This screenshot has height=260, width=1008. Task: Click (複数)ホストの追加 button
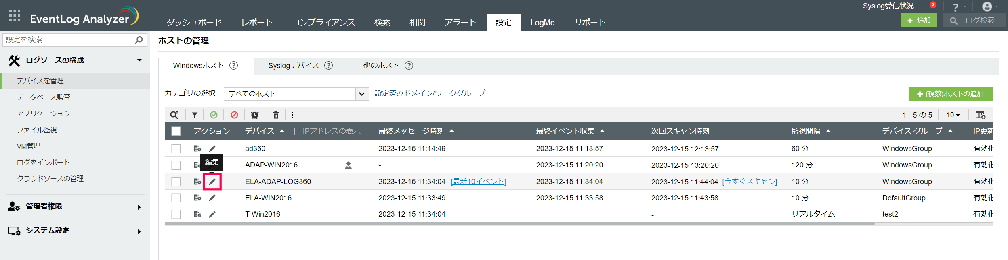click(950, 94)
